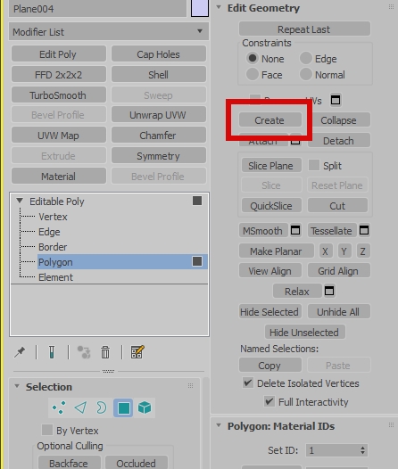Toggle Show End Result tube icon
The image size is (398, 469).
pos(52,352)
